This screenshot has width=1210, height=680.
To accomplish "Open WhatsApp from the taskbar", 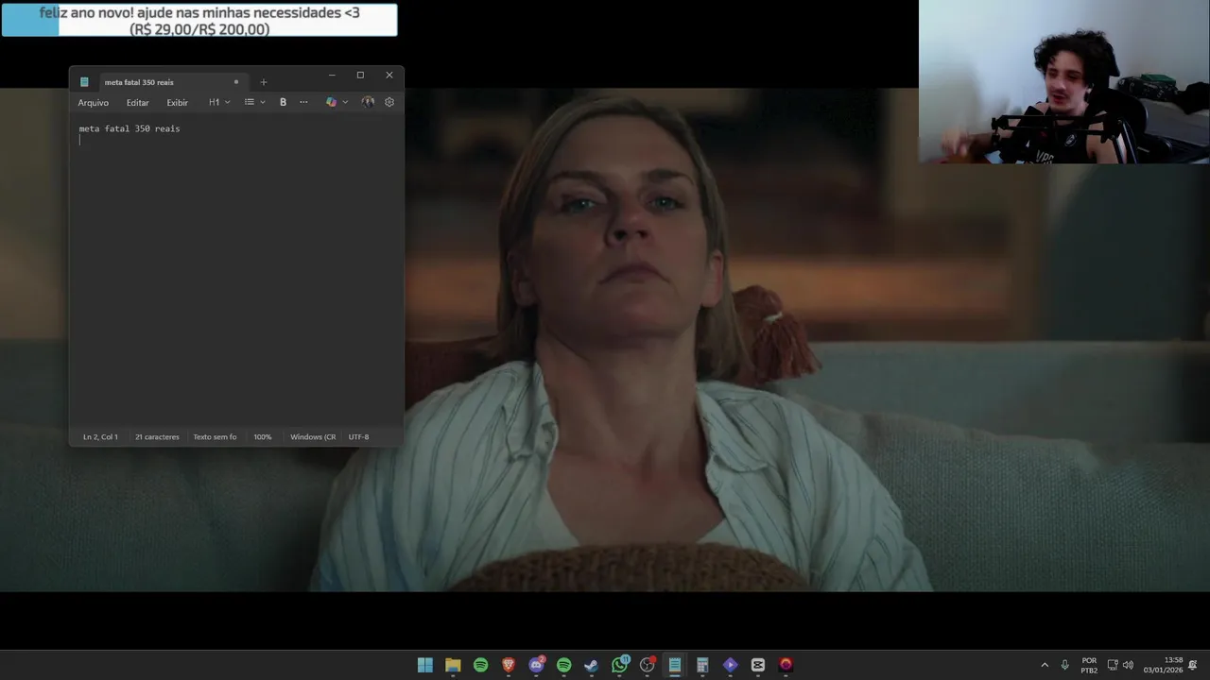I will point(619,665).
